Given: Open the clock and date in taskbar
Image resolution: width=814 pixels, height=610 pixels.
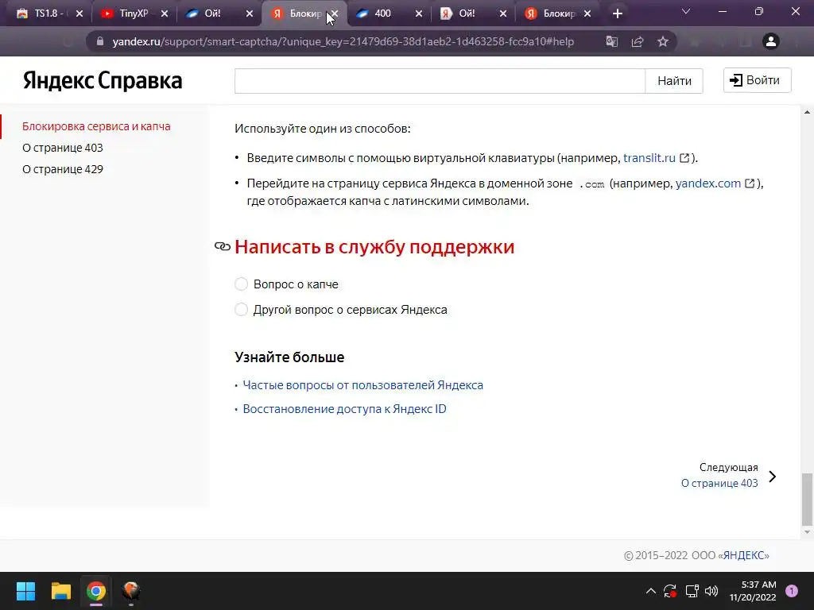Looking at the screenshot, I should pyautogui.click(x=753, y=591).
